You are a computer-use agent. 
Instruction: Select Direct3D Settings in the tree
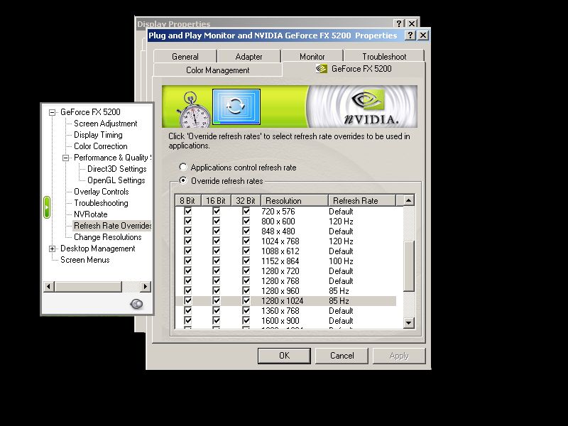pos(116,169)
